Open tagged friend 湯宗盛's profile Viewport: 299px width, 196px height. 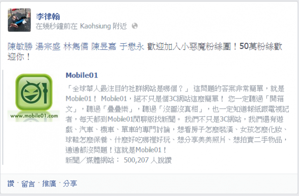coord(48,47)
